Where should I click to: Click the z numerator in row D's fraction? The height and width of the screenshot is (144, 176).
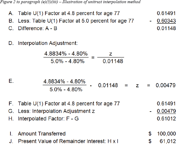pyautogui.click(x=111, y=54)
